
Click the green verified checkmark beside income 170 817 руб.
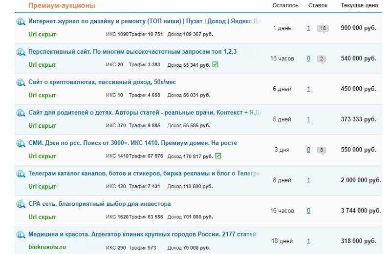218,156
